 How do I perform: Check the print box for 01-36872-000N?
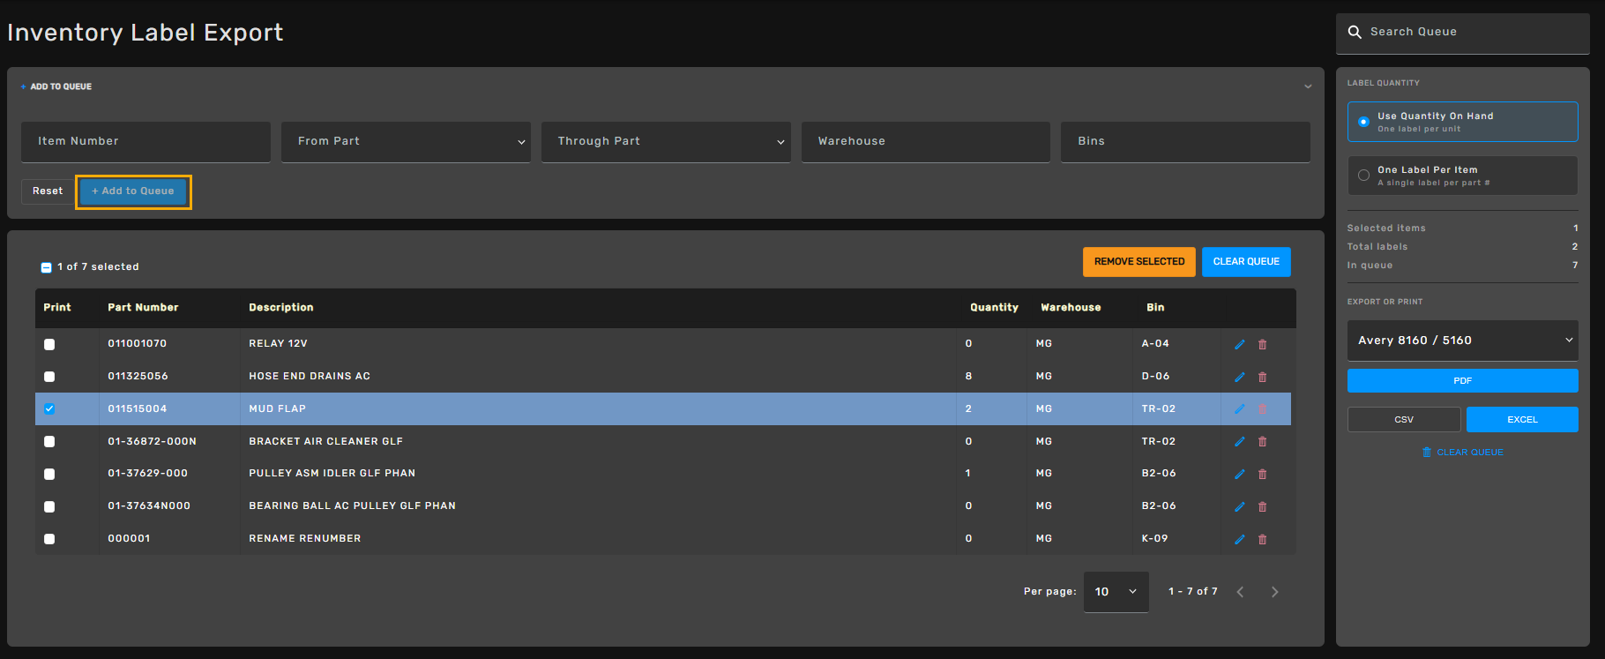(x=49, y=441)
